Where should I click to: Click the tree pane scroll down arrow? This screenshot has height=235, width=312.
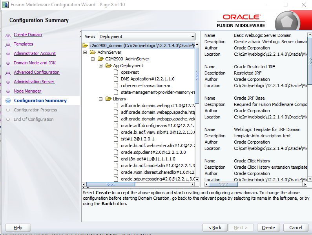point(197,179)
